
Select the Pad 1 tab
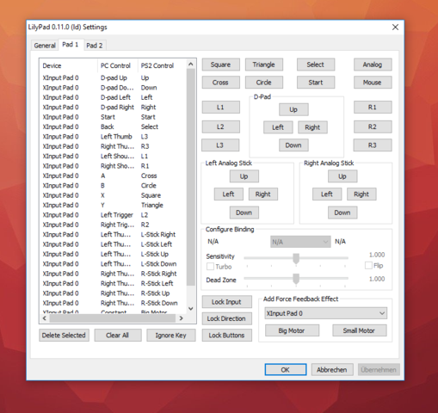pyautogui.click(x=71, y=45)
